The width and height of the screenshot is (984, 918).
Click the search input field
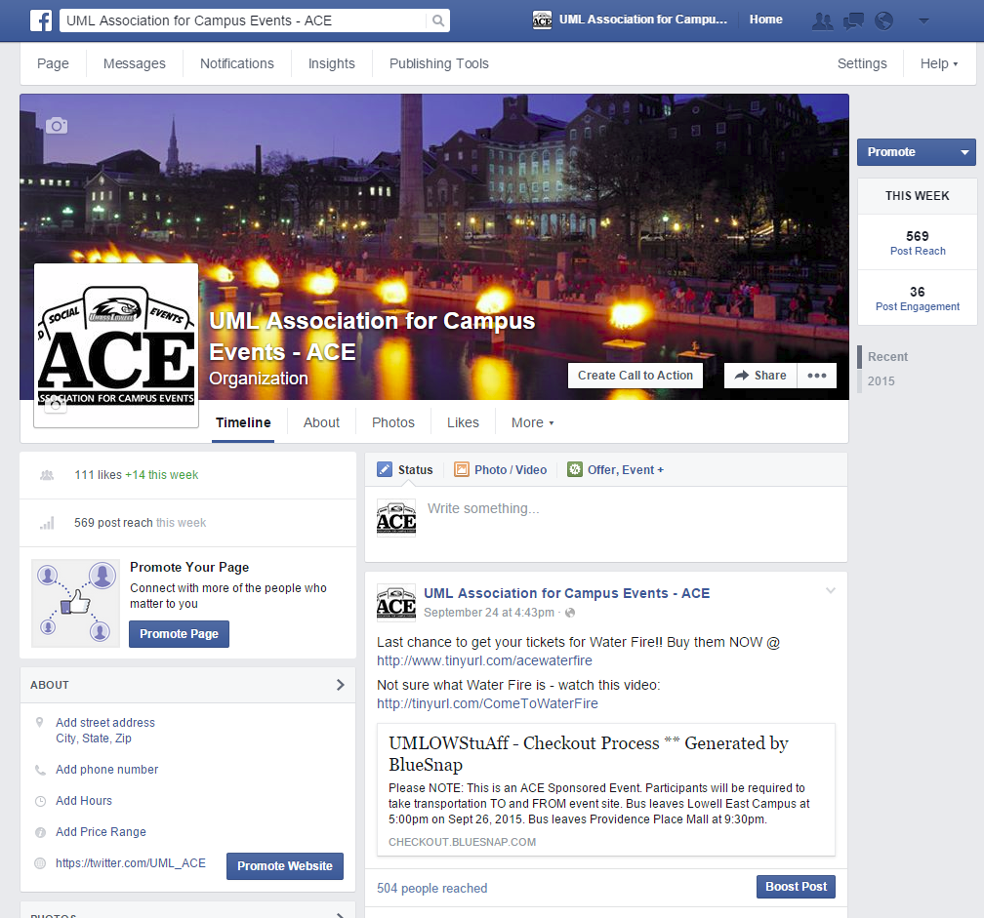[x=245, y=20]
